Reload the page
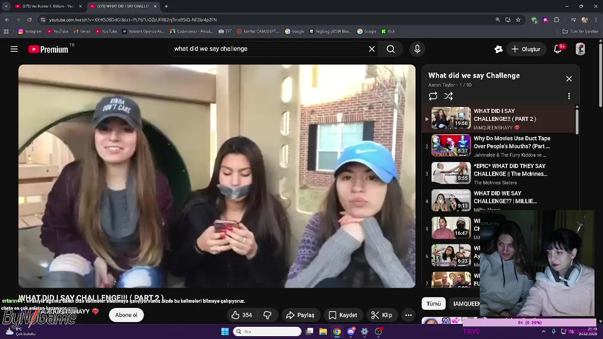The image size is (603, 339). pos(29,20)
